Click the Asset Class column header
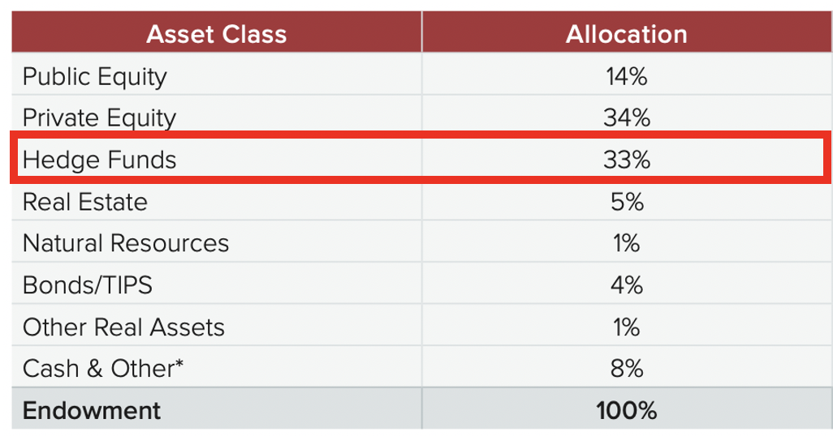Image resolution: width=833 pixels, height=436 pixels. pos(216,34)
